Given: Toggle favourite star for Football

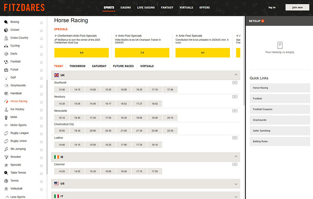Looking at the screenshot, I should click(x=41, y=62).
